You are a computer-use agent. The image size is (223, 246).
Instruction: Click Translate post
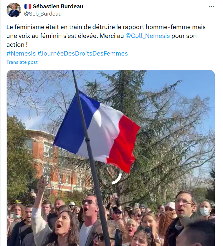tap(22, 62)
